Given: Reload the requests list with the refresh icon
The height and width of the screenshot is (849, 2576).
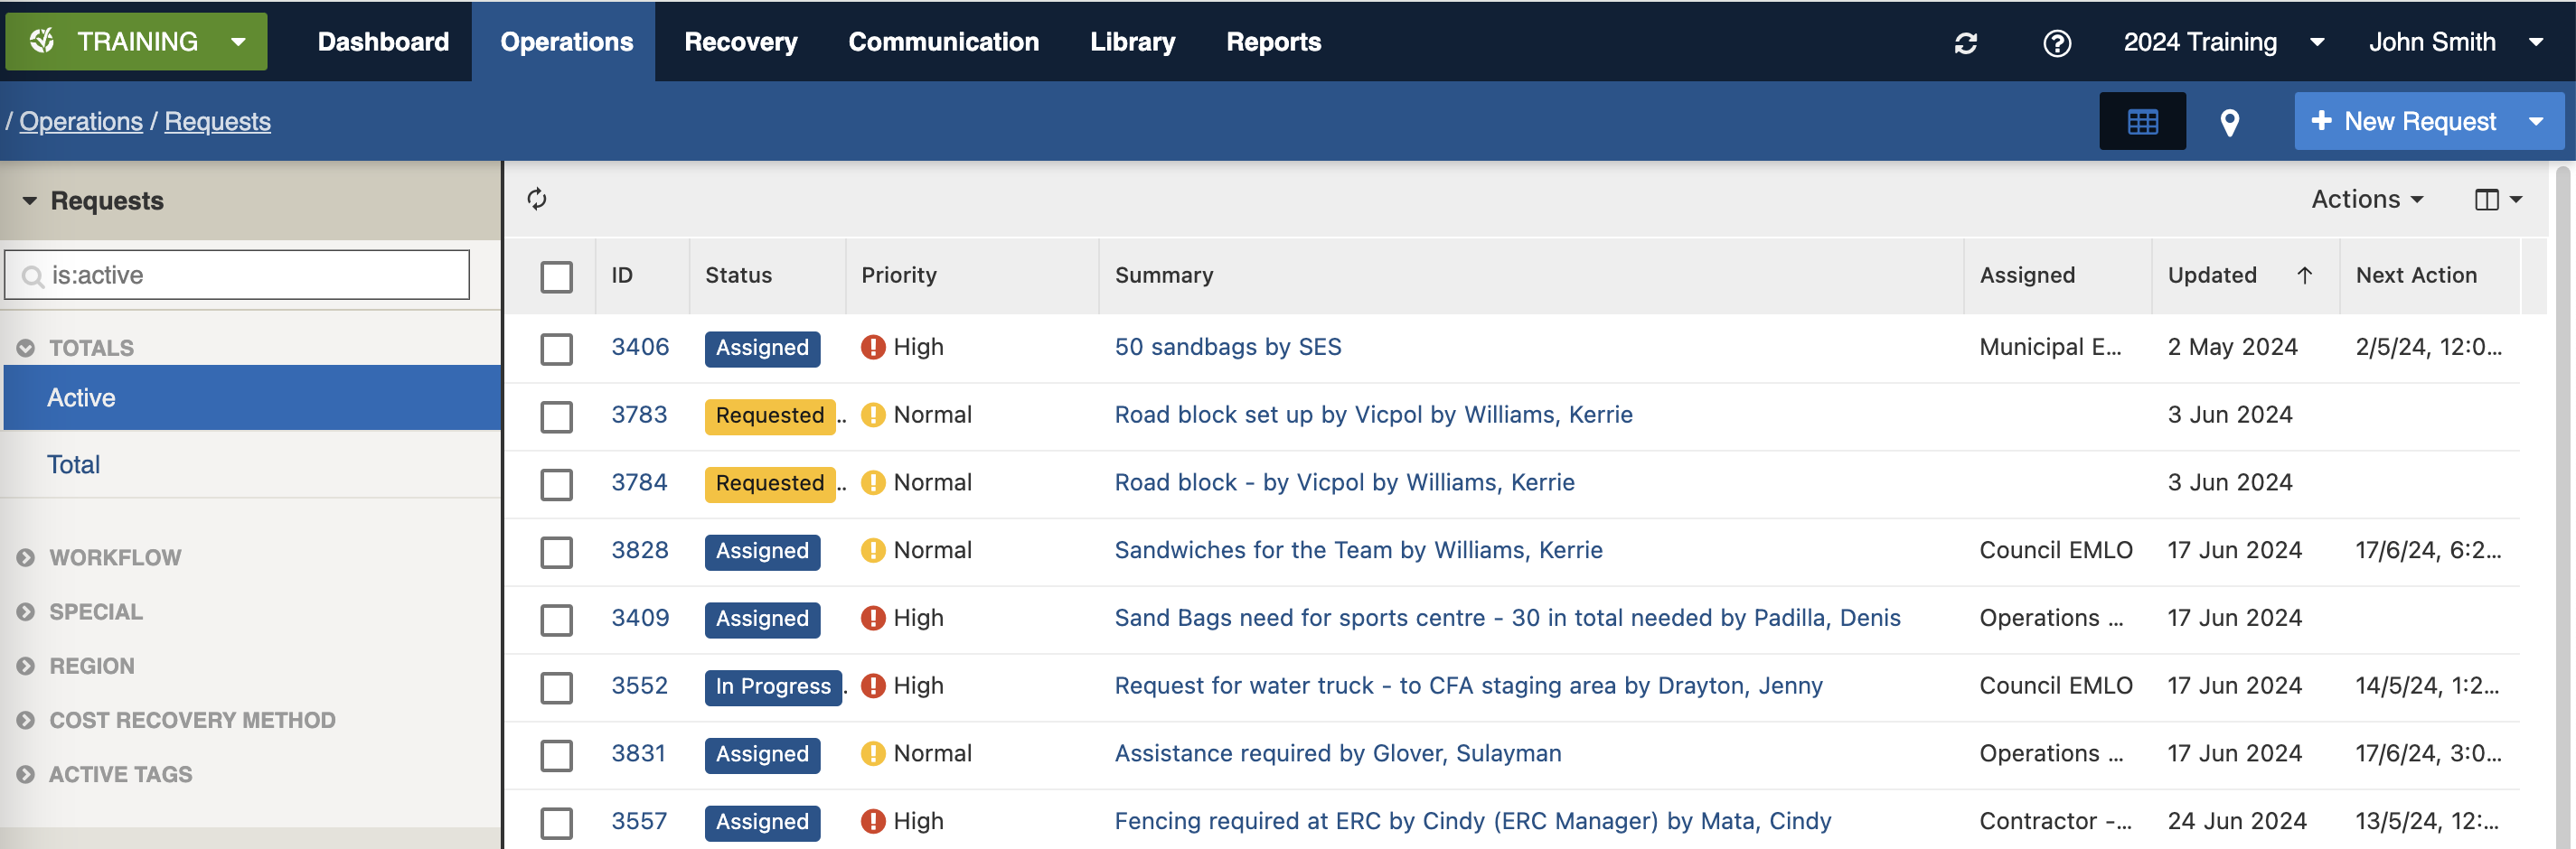Looking at the screenshot, I should tap(537, 199).
